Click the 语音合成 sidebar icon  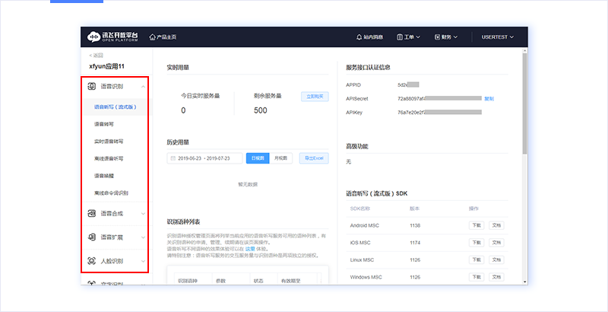pyautogui.click(x=91, y=213)
